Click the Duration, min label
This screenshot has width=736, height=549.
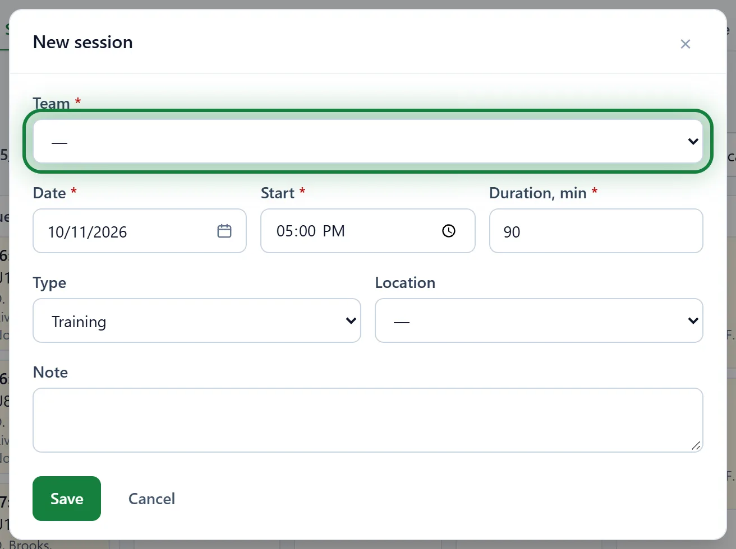tap(537, 193)
